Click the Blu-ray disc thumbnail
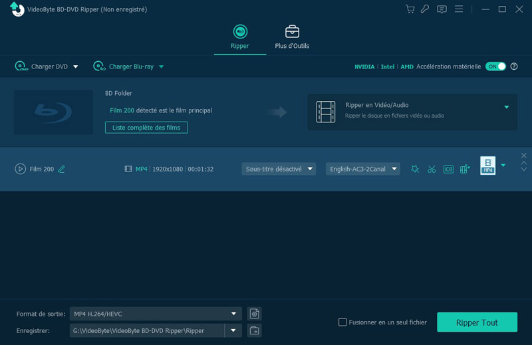Screen dimensions: 532x345 pos(54,112)
